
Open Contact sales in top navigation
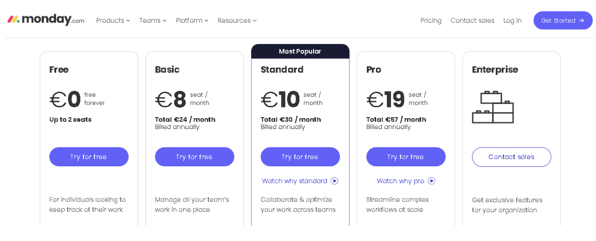(x=472, y=21)
